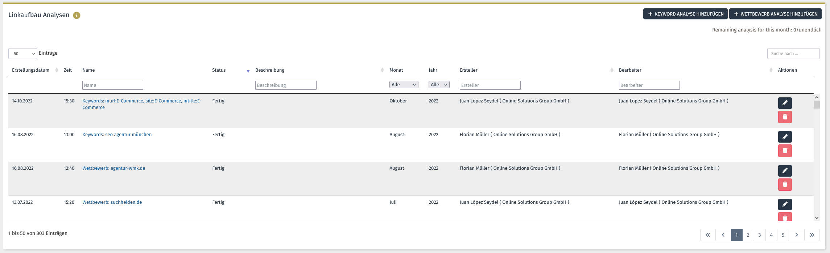Jump to the last page
830x253 pixels.
click(x=812, y=235)
